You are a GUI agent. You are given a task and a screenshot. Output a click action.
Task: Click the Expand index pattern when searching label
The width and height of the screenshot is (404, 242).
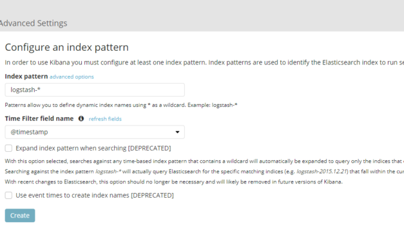(x=93, y=148)
